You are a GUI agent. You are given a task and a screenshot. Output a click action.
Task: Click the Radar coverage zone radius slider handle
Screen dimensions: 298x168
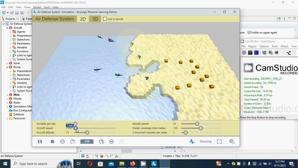201,128
